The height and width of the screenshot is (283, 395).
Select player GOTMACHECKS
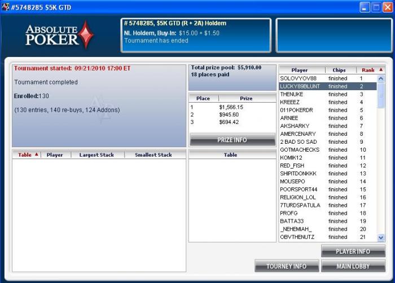coord(328,150)
